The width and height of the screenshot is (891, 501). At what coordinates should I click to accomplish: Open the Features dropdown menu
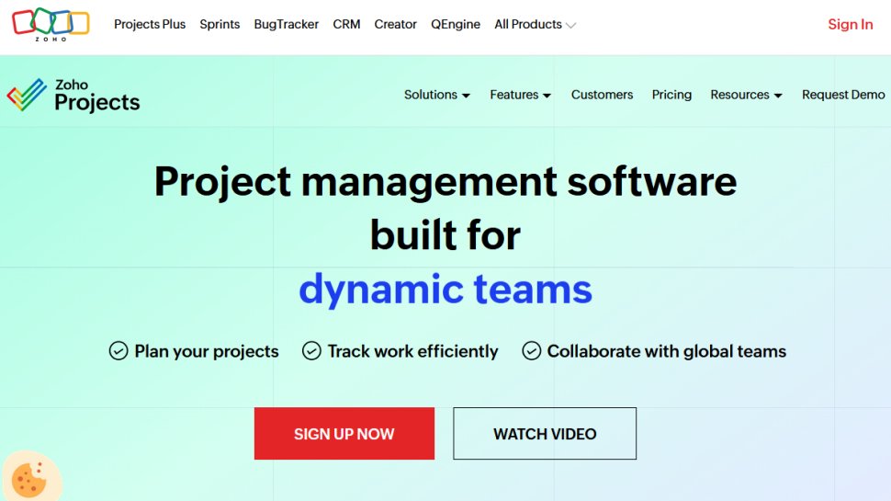pos(521,95)
